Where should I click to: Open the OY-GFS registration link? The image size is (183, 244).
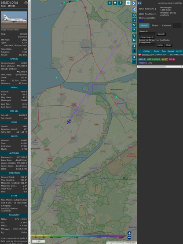pos(23,34)
